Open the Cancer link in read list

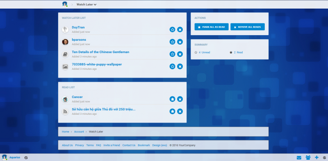pyautogui.click(x=77, y=97)
